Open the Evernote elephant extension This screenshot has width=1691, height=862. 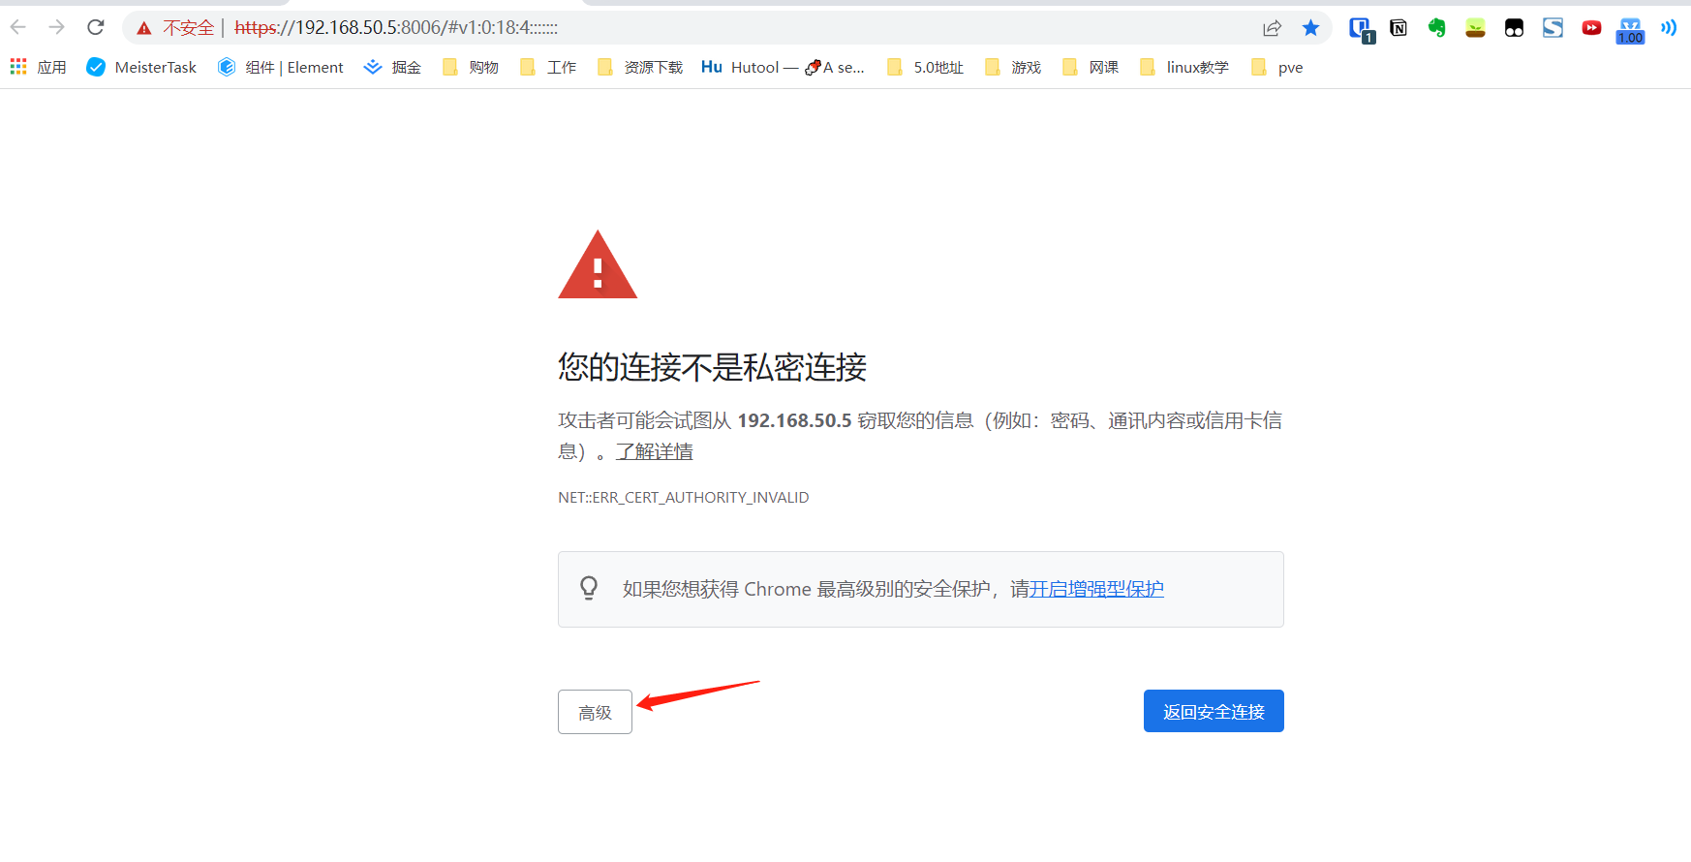[1436, 28]
